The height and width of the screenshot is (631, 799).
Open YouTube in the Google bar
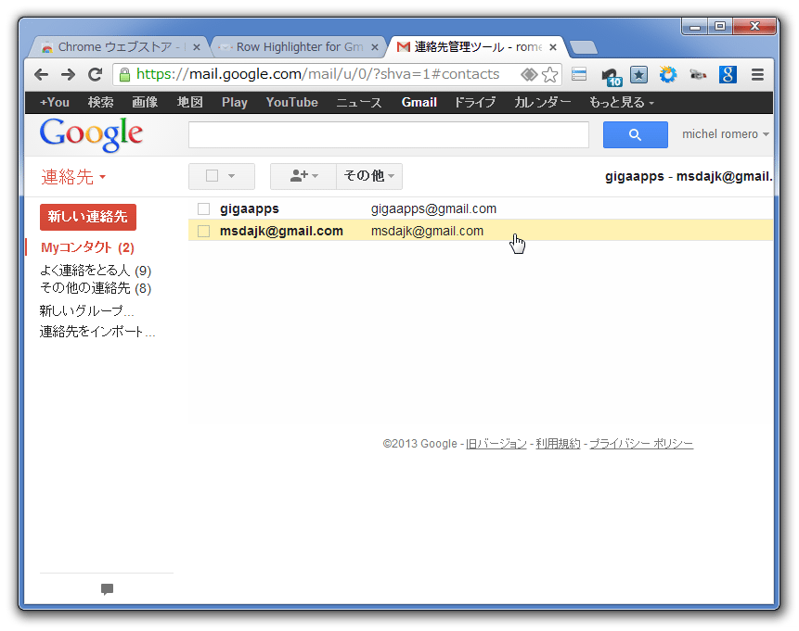tap(292, 102)
